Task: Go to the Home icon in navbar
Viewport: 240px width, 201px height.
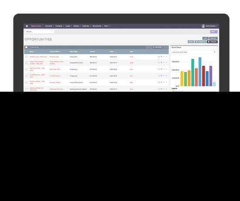Action: (27, 26)
